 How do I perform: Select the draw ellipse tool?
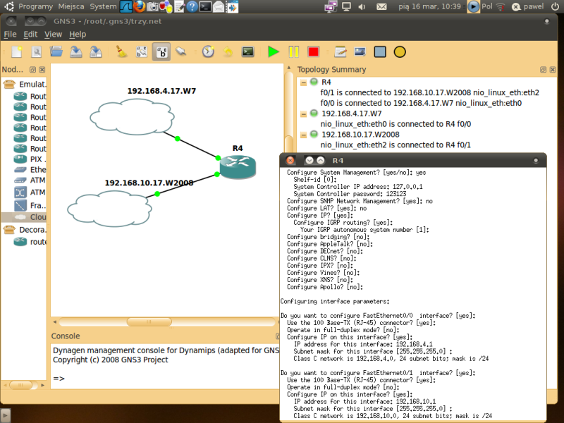pos(400,51)
